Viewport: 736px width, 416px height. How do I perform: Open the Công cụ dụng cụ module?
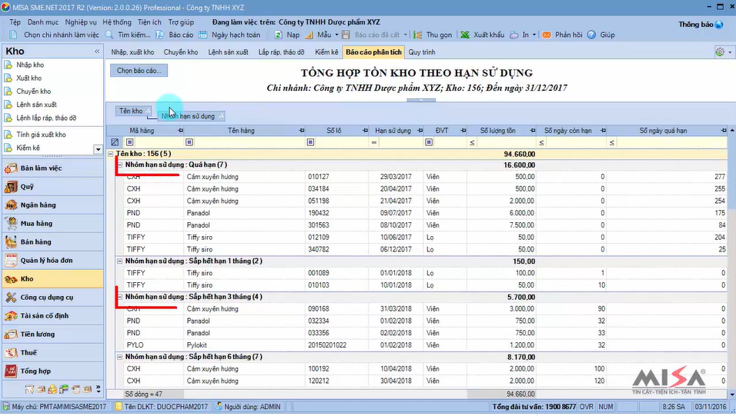click(x=52, y=298)
